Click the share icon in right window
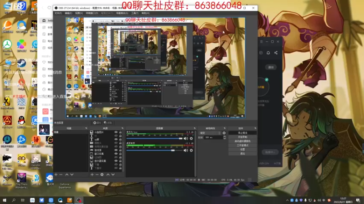Viewport: 364px width, 204px height. click(x=276, y=53)
